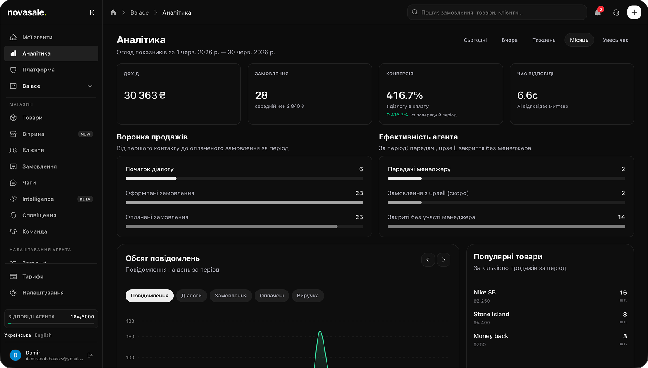Click the plus button in top bar
Screen dimensions: 648x368
(x=634, y=12)
